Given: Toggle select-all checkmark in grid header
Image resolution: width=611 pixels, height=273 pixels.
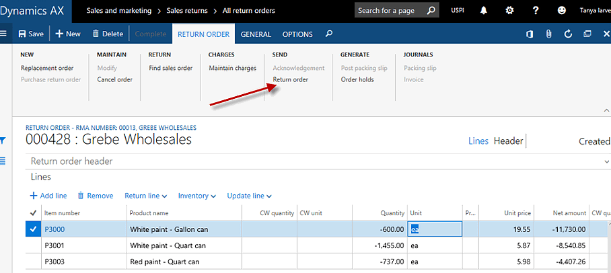Looking at the screenshot, I should pyautogui.click(x=33, y=213).
